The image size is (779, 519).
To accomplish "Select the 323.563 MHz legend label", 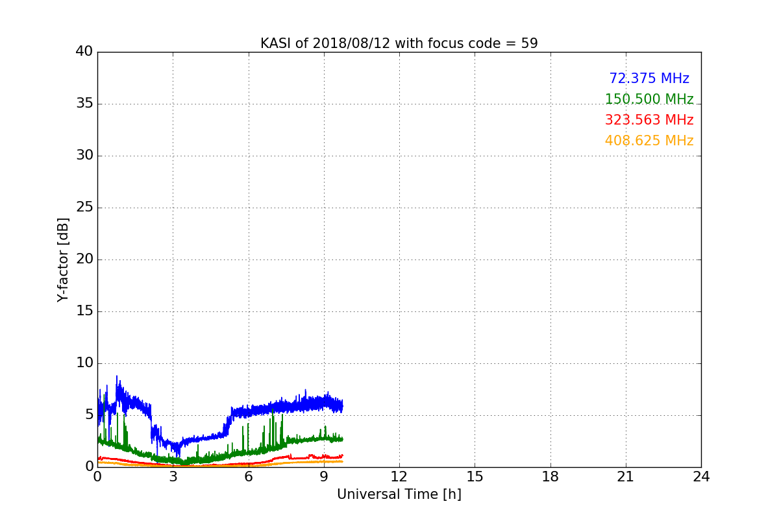I will (649, 120).
